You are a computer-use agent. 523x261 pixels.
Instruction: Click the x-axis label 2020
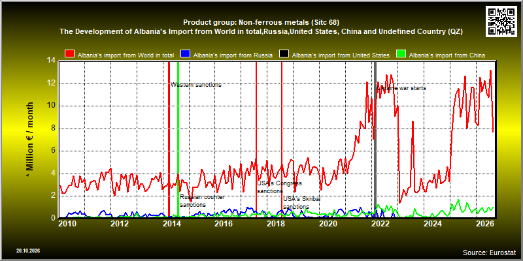coord(328,223)
